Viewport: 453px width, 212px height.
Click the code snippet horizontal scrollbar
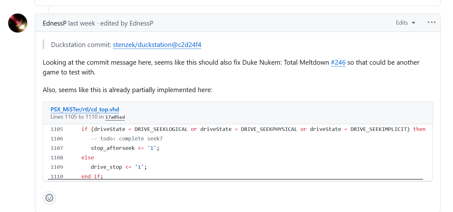point(236,179)
